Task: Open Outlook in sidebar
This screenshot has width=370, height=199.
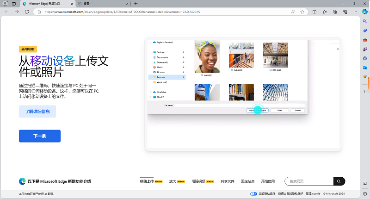Action: (365, 68)
